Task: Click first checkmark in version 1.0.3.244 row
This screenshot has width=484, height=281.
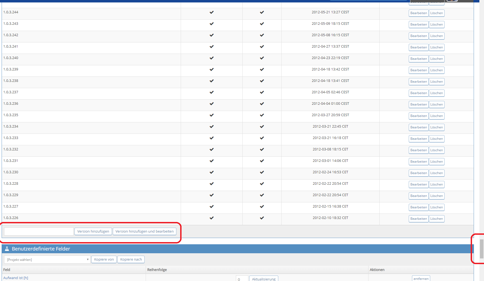Action: 211,12
